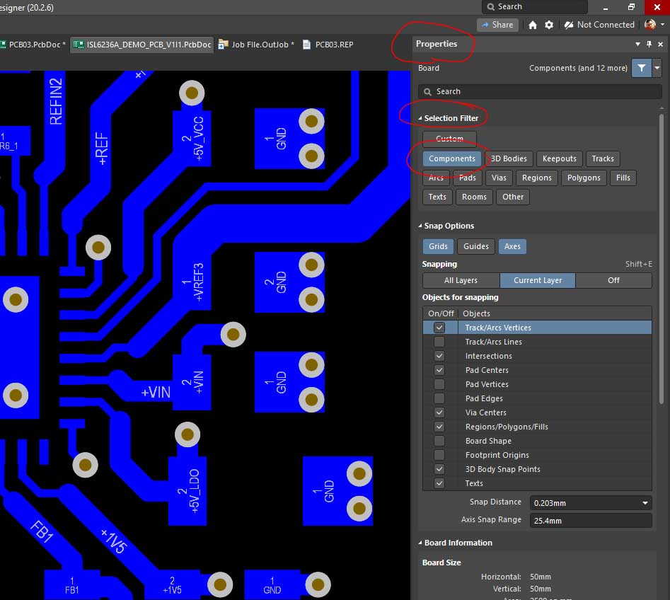Enable the Track/Arcs Lines snap checkbox
This screenshot has width=670, height=600.
coord(439,342)
